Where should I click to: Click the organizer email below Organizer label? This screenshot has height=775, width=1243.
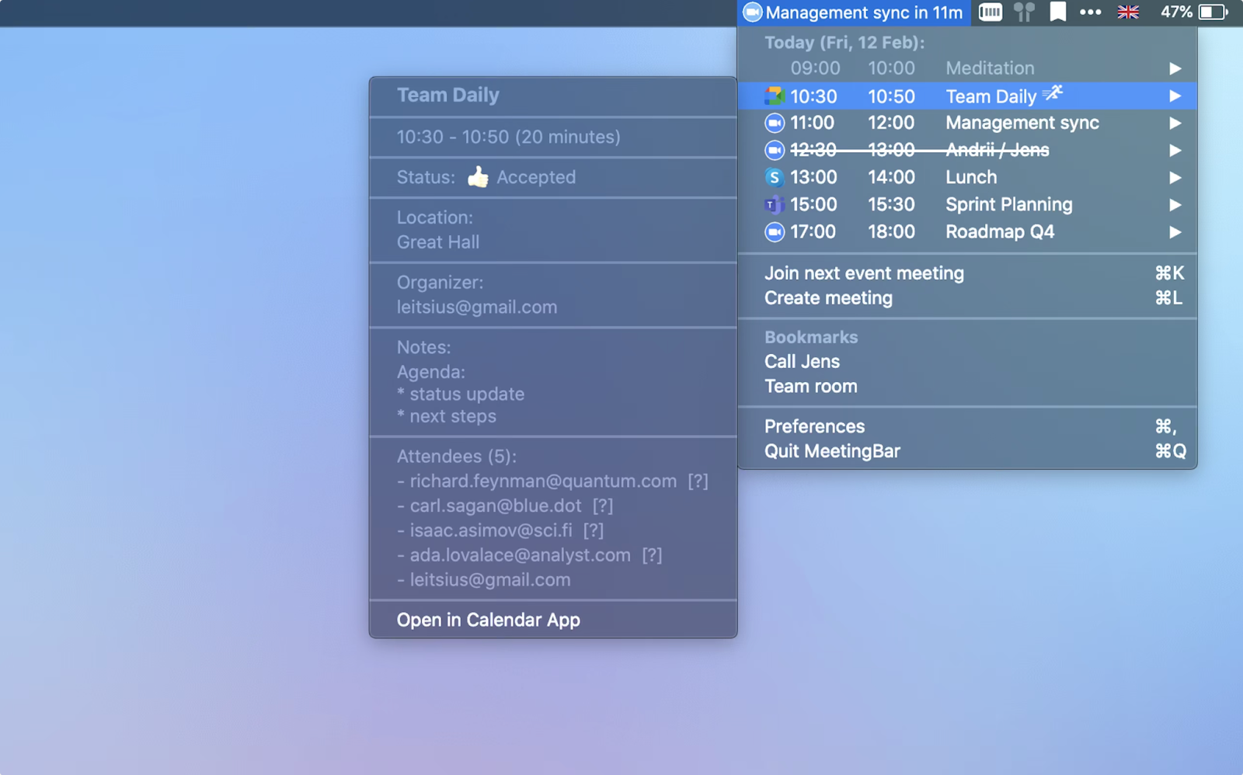click(x=477, y=308)
